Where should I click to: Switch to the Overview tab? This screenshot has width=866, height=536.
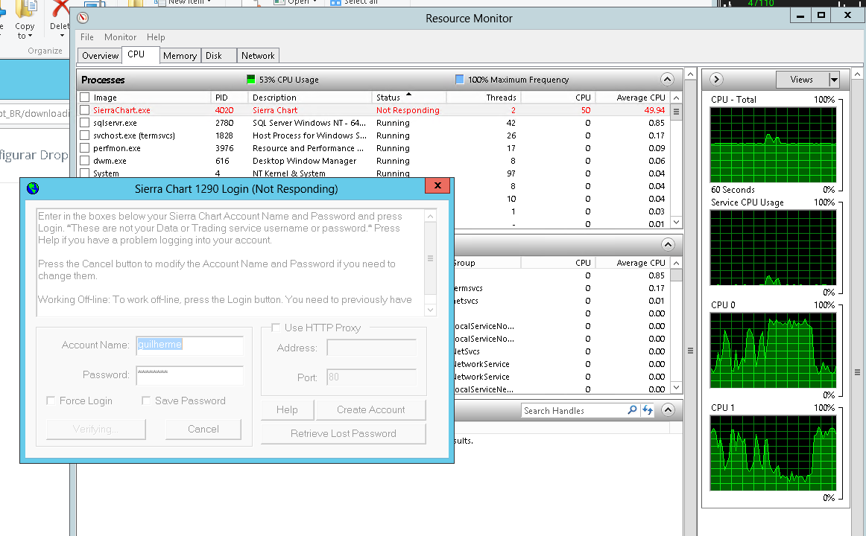(100, 56)
